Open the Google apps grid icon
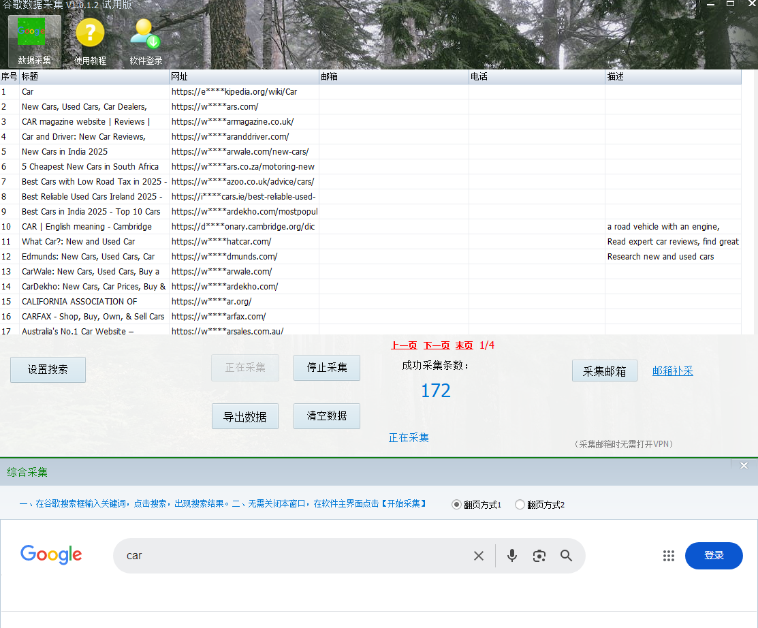The width and height of the screenshot is (758, 628). (x=669, y=556)
